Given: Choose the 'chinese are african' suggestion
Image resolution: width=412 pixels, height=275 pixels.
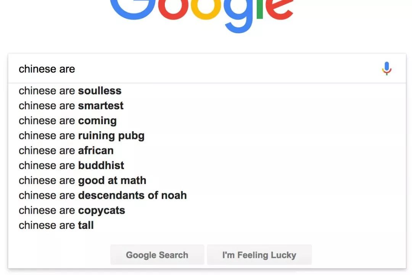Looking at the screenshot, I should point(66,150).
